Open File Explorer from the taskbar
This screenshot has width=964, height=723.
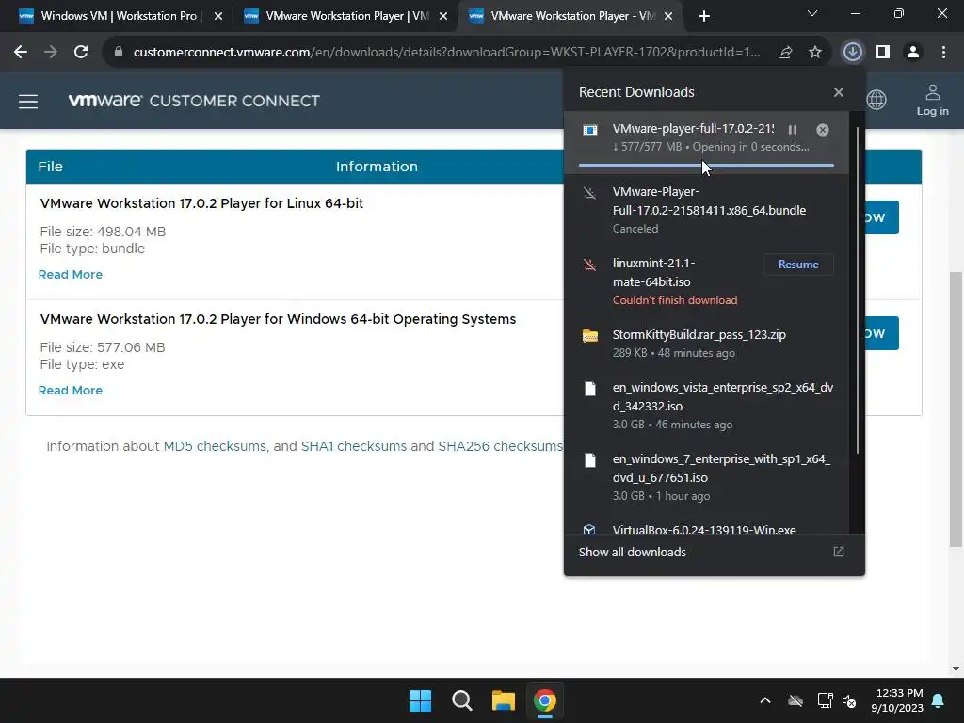click(504, 700)
